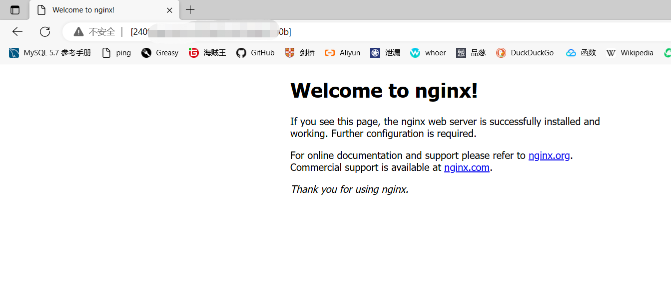Open the tab actions menu icon
Viewport: 671px width, 289px height.
click(x=15, y=10)
